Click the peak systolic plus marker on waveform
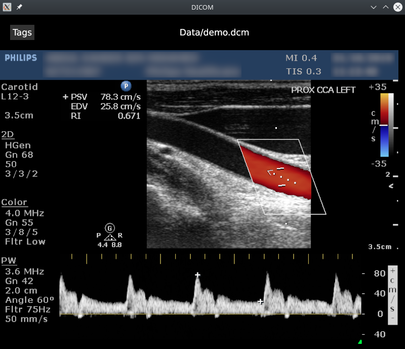 (198, 275)
